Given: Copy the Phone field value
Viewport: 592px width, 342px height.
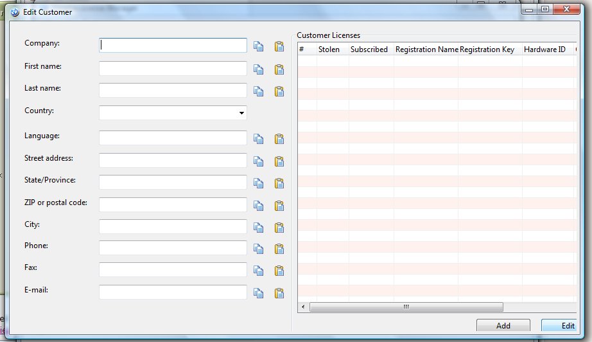Looking at the screenshot, I should [x=258, y=249].
